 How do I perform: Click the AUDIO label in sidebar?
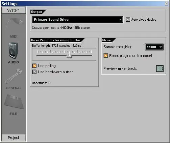tap(14, 62)
